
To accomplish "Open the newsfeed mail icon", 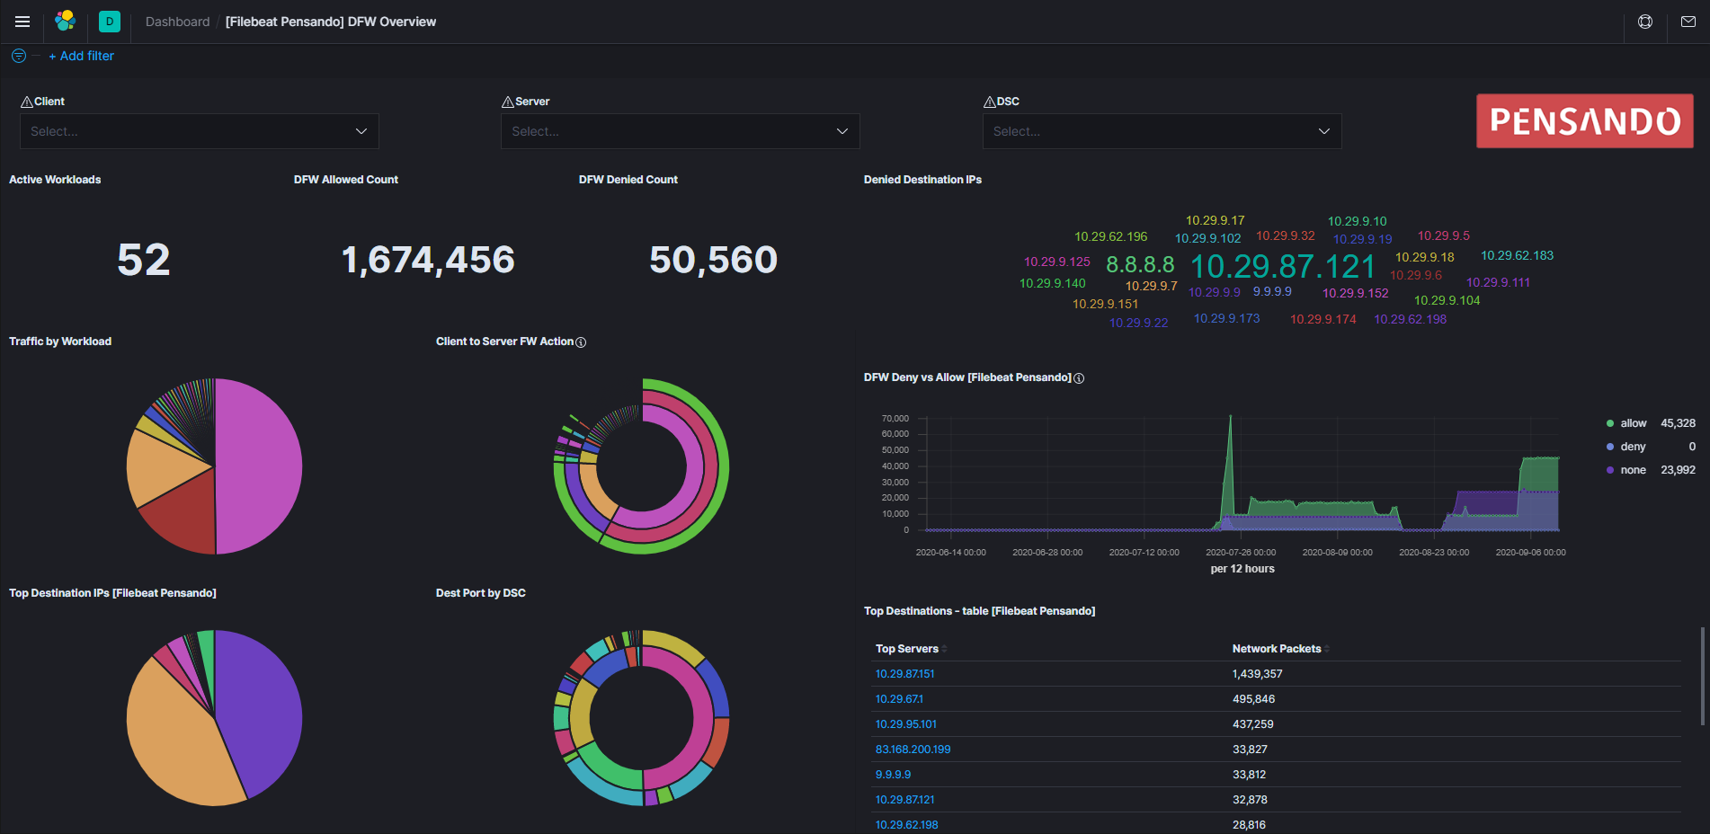I will click(1689, 21).
